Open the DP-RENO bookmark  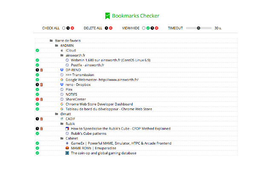click(73, 70)
